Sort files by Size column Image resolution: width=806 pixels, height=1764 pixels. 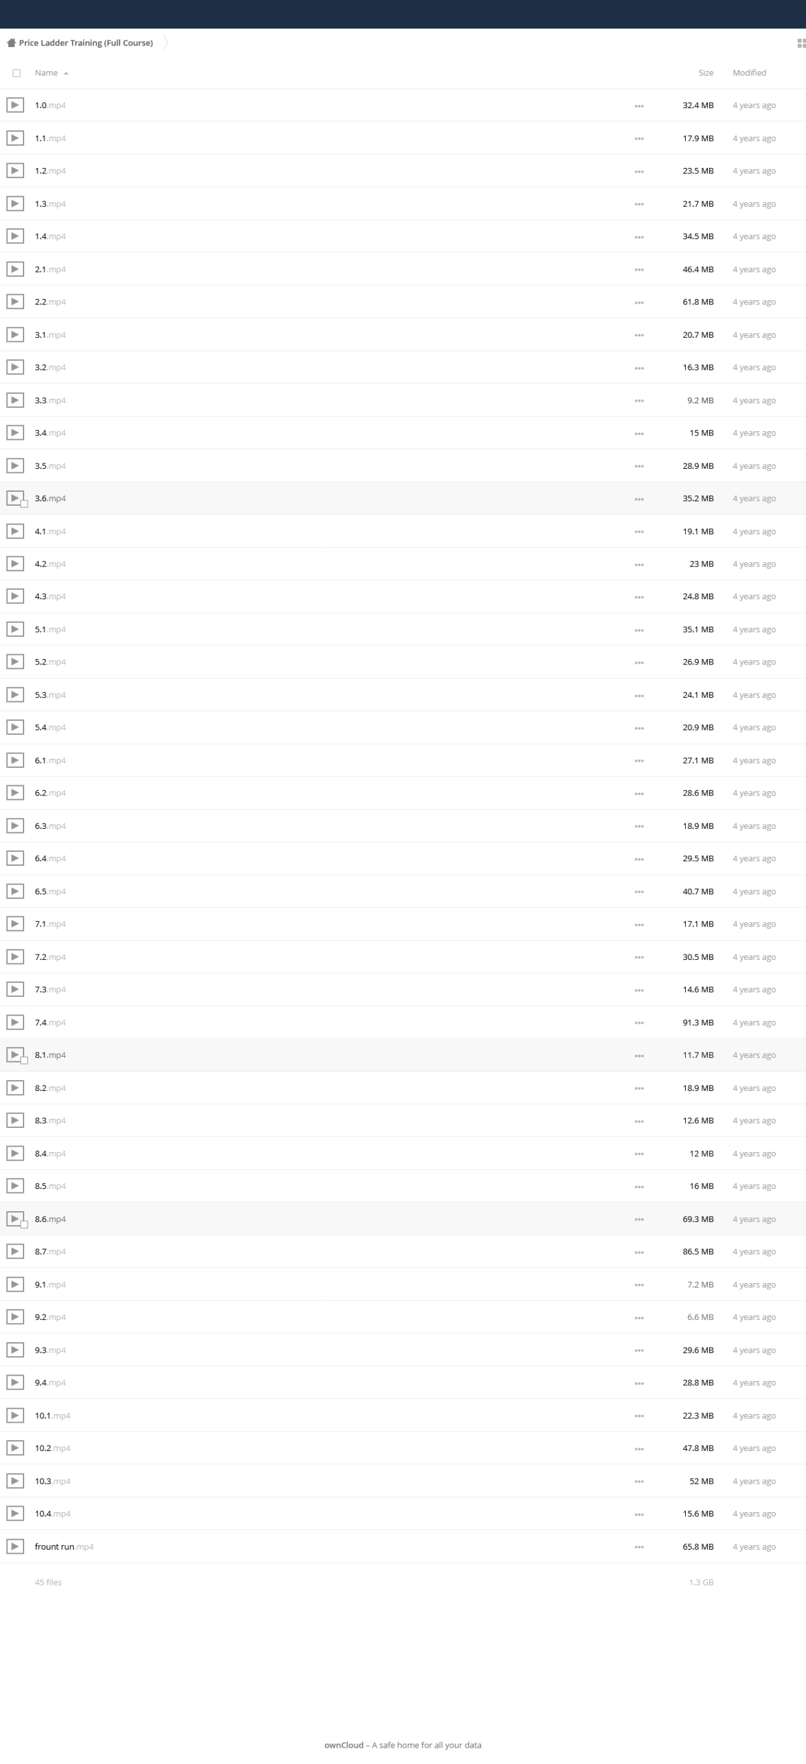pos(705,73)
